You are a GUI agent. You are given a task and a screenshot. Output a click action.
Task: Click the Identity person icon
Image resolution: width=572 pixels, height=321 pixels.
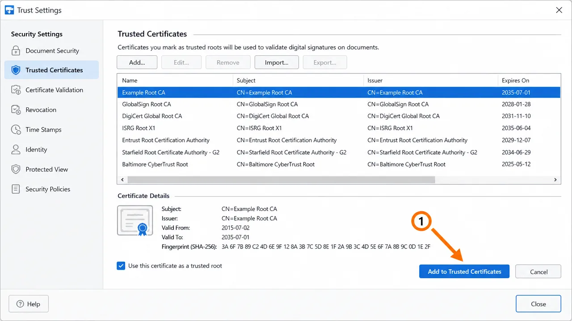coord(16,149)
